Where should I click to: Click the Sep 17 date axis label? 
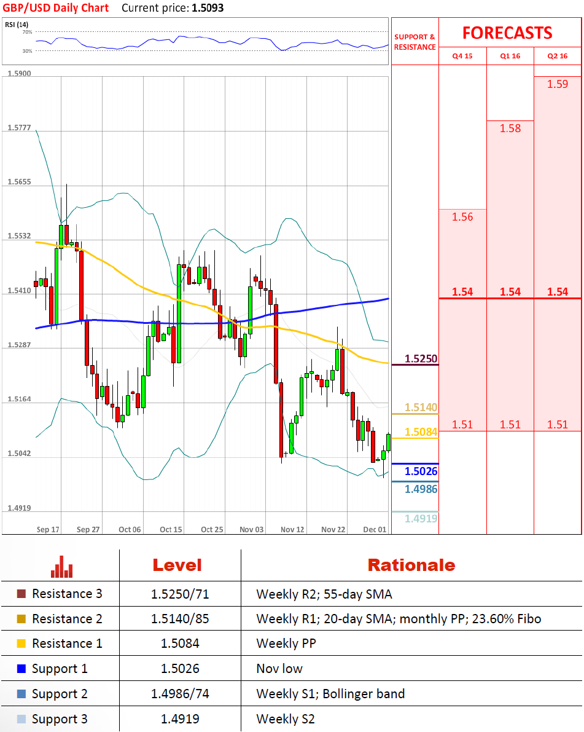tap(47, 529)
